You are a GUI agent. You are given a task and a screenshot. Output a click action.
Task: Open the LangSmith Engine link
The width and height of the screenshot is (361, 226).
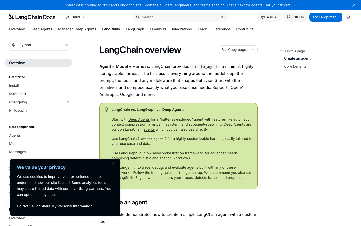click(133, 178)
